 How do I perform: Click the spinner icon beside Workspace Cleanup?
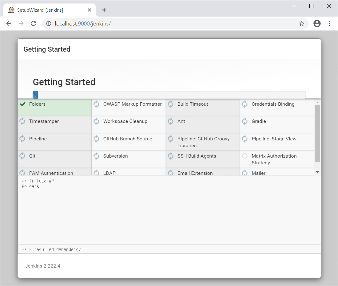(96, 121)
